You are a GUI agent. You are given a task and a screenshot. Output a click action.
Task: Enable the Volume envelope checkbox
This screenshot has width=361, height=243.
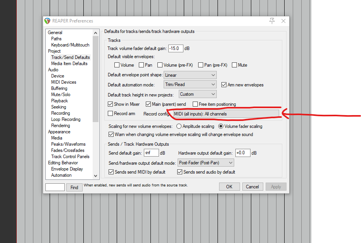[x=117, y=65]
